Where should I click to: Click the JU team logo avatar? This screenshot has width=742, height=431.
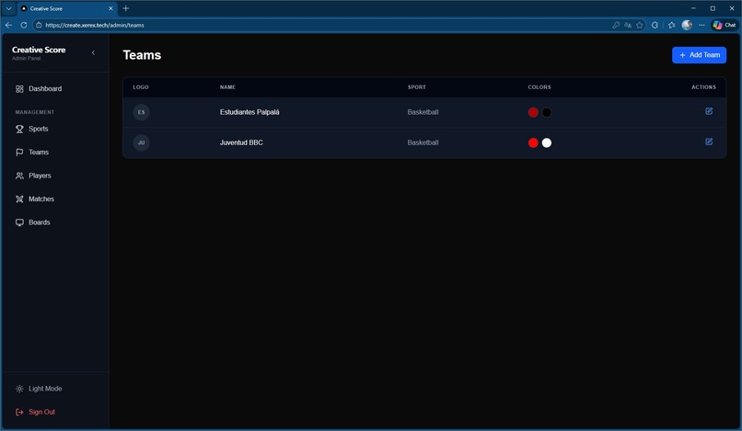tap(141, 142)
